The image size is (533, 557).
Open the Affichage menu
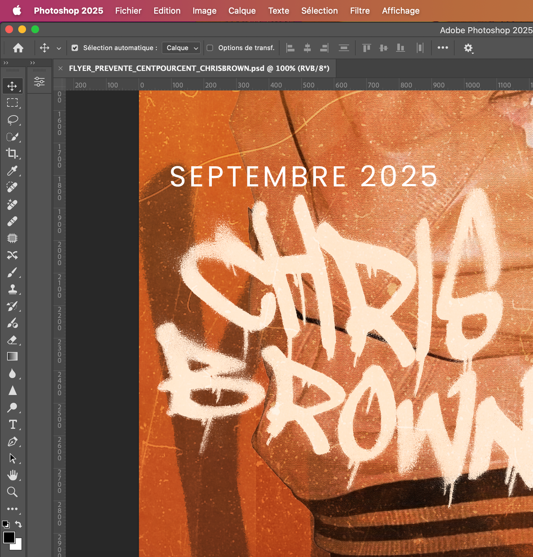click(x=401, y=11)
